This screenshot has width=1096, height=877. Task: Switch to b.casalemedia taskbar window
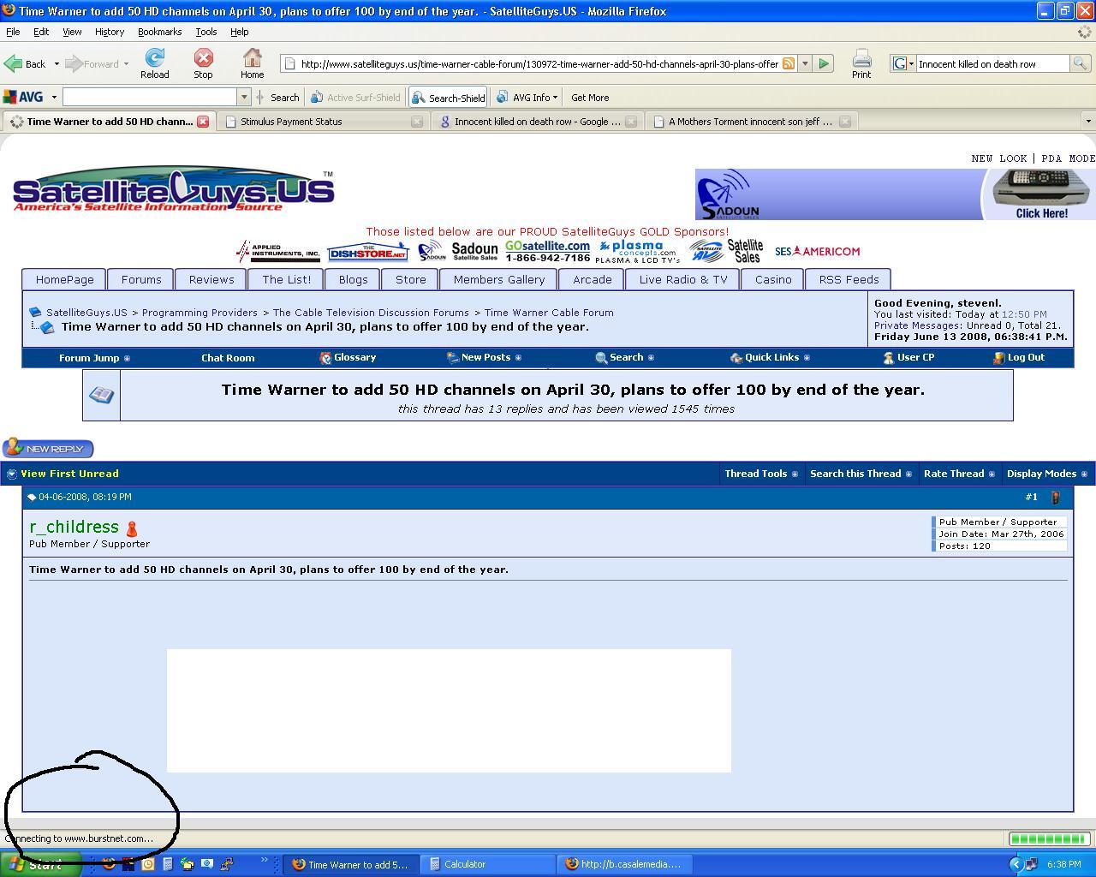625,864
